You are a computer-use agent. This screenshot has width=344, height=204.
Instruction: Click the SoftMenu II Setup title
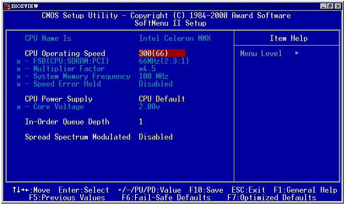[x=171, y=23]
